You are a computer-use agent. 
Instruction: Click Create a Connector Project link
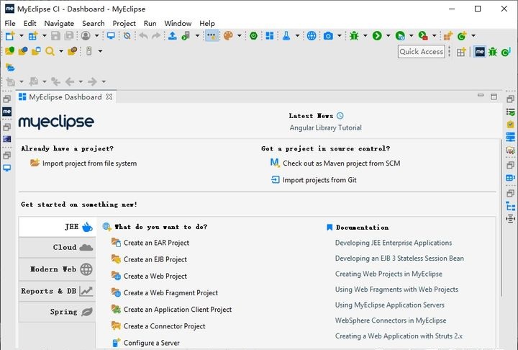[x=164, y=326]
